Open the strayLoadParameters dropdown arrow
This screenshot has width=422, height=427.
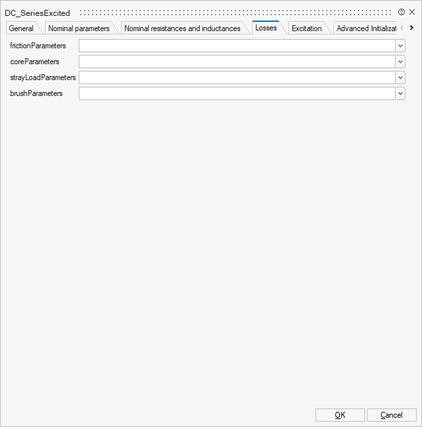click(x=400, y=77)
